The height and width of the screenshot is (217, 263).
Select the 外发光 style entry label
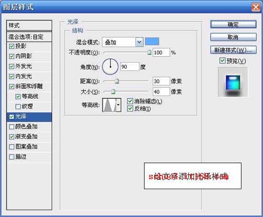pyautogui.click(x=24, y=66)
